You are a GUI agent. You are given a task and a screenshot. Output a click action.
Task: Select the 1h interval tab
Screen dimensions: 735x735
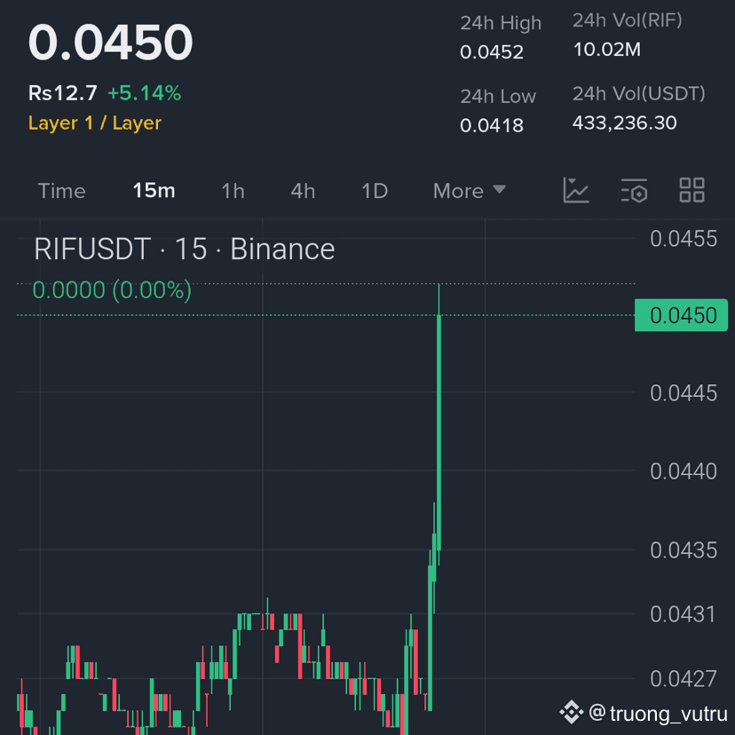click(233, 191)
